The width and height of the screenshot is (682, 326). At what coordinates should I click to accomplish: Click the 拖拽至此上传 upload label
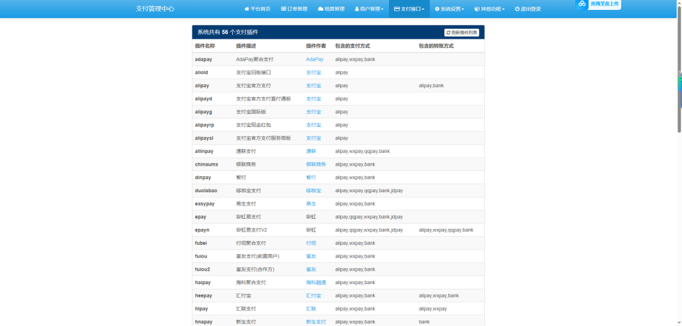click(604, 3)
